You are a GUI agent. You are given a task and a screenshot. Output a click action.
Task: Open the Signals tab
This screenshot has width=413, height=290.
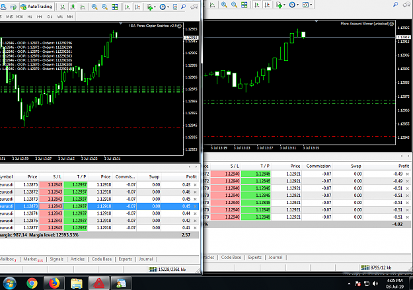[x=57, y=259]
